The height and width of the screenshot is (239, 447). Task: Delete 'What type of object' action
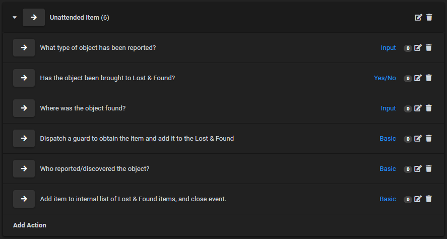429,47
